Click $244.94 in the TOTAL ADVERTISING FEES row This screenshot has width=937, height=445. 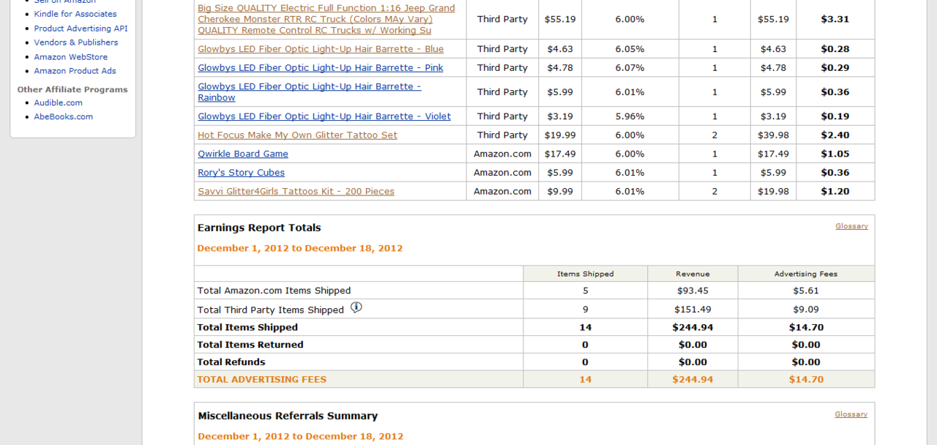pos(693,380)
